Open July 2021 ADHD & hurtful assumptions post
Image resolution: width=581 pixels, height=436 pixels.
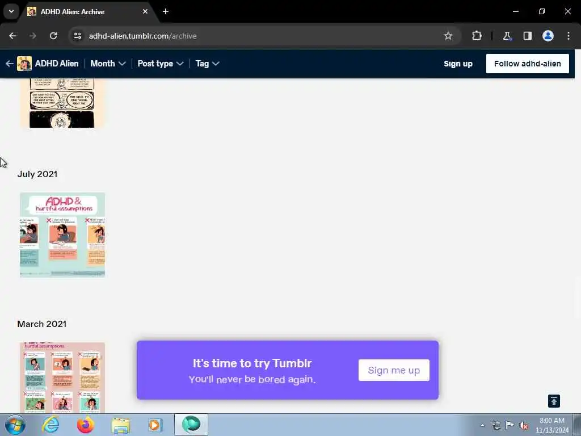[x=62, y=235]
